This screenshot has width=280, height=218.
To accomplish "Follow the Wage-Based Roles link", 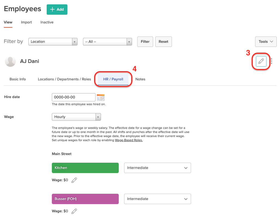I will click(x=129, y=140).
